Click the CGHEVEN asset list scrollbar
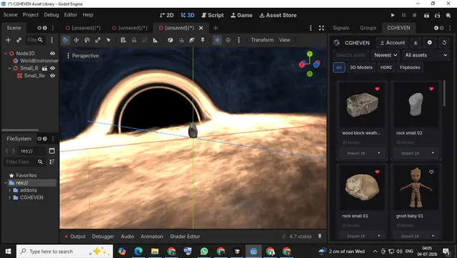This screenshot has width=457, height=258. (445, 94)
